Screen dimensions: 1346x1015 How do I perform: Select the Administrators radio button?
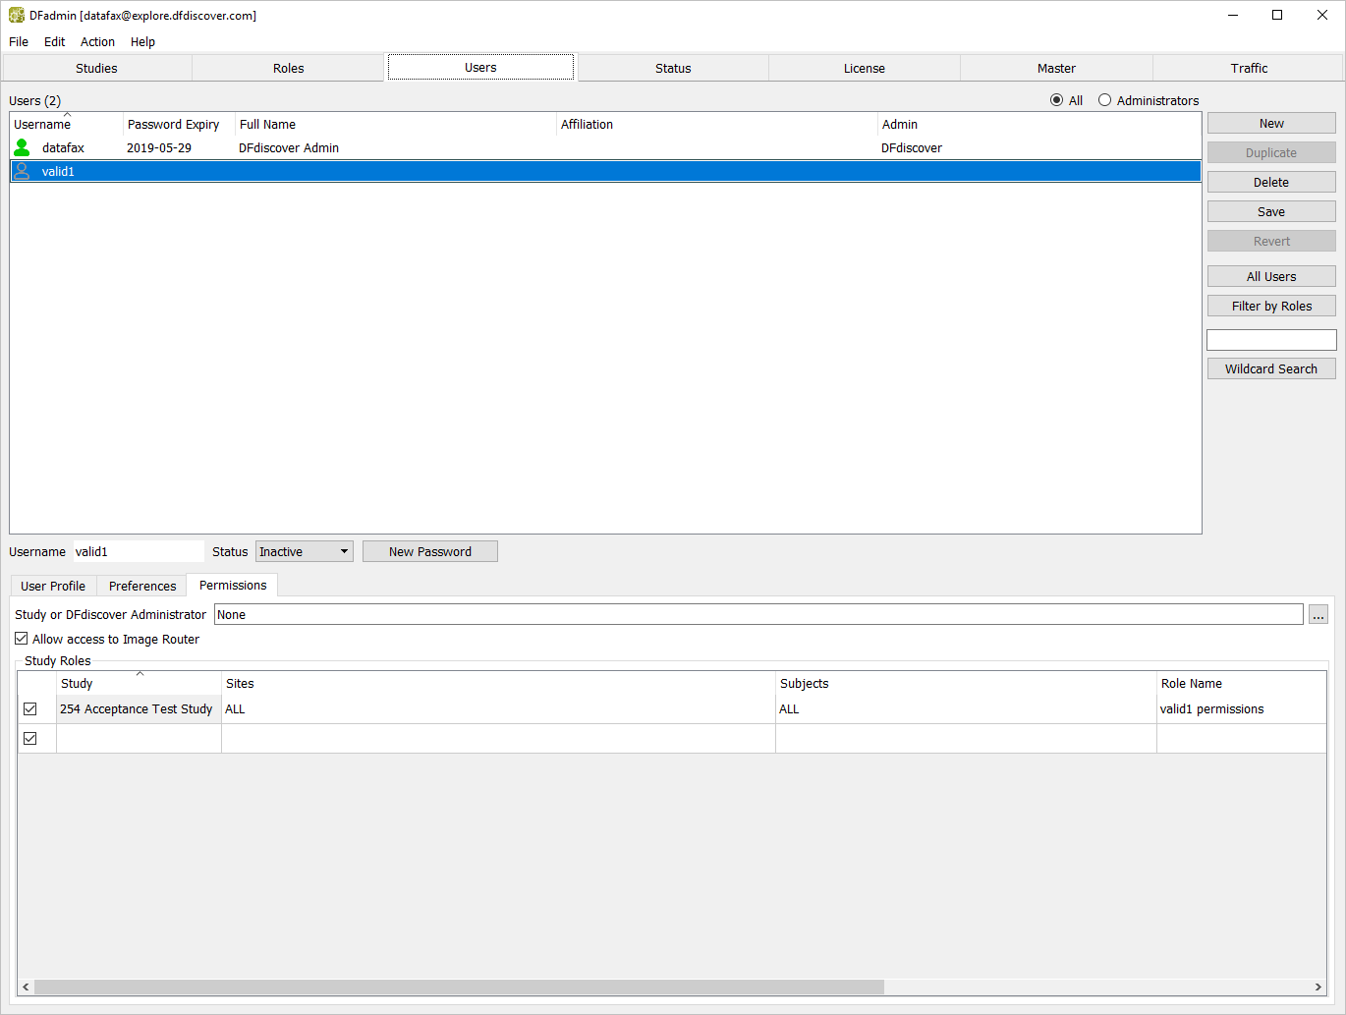click(1104, 100)
